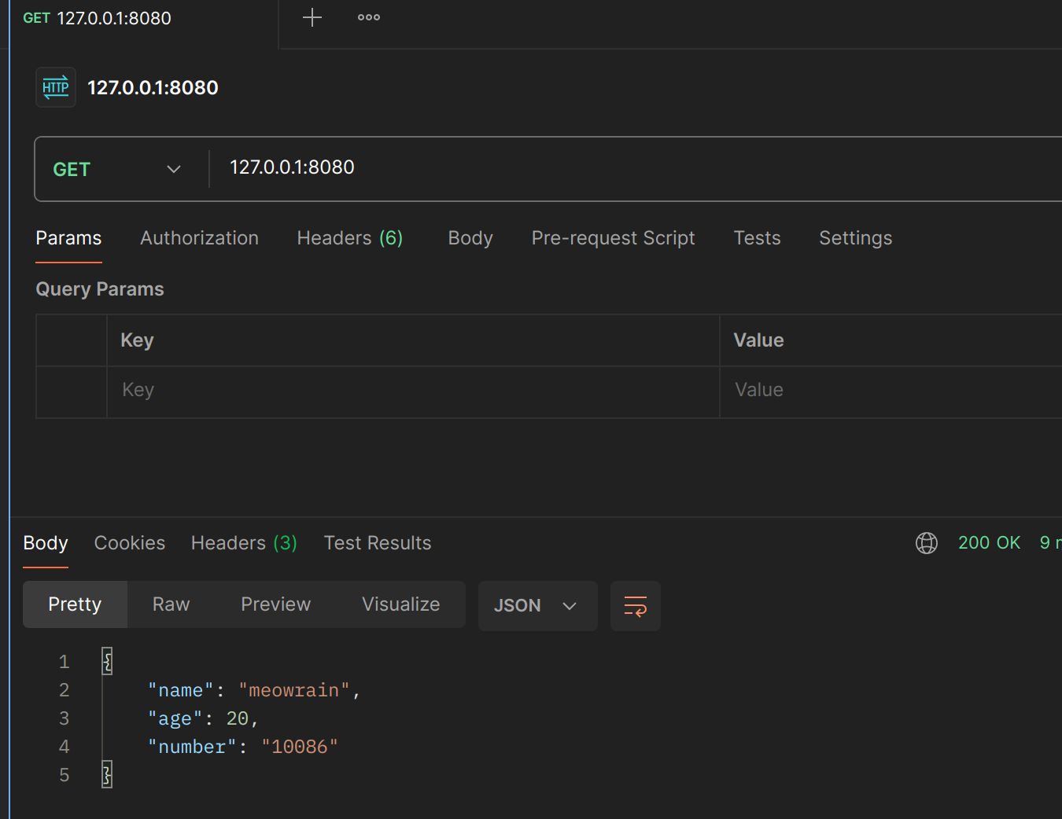Open the JSON format dropdown
The width and height of the screenshot is (1062, 819).
pos(537,606)
